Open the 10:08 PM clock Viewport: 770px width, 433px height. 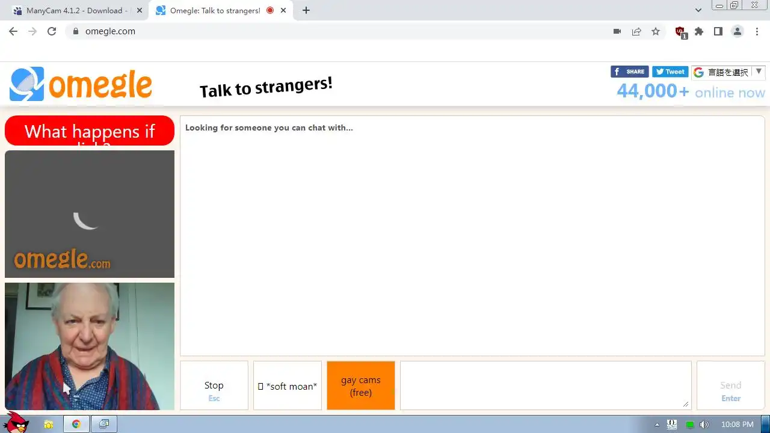coord(737,425)
